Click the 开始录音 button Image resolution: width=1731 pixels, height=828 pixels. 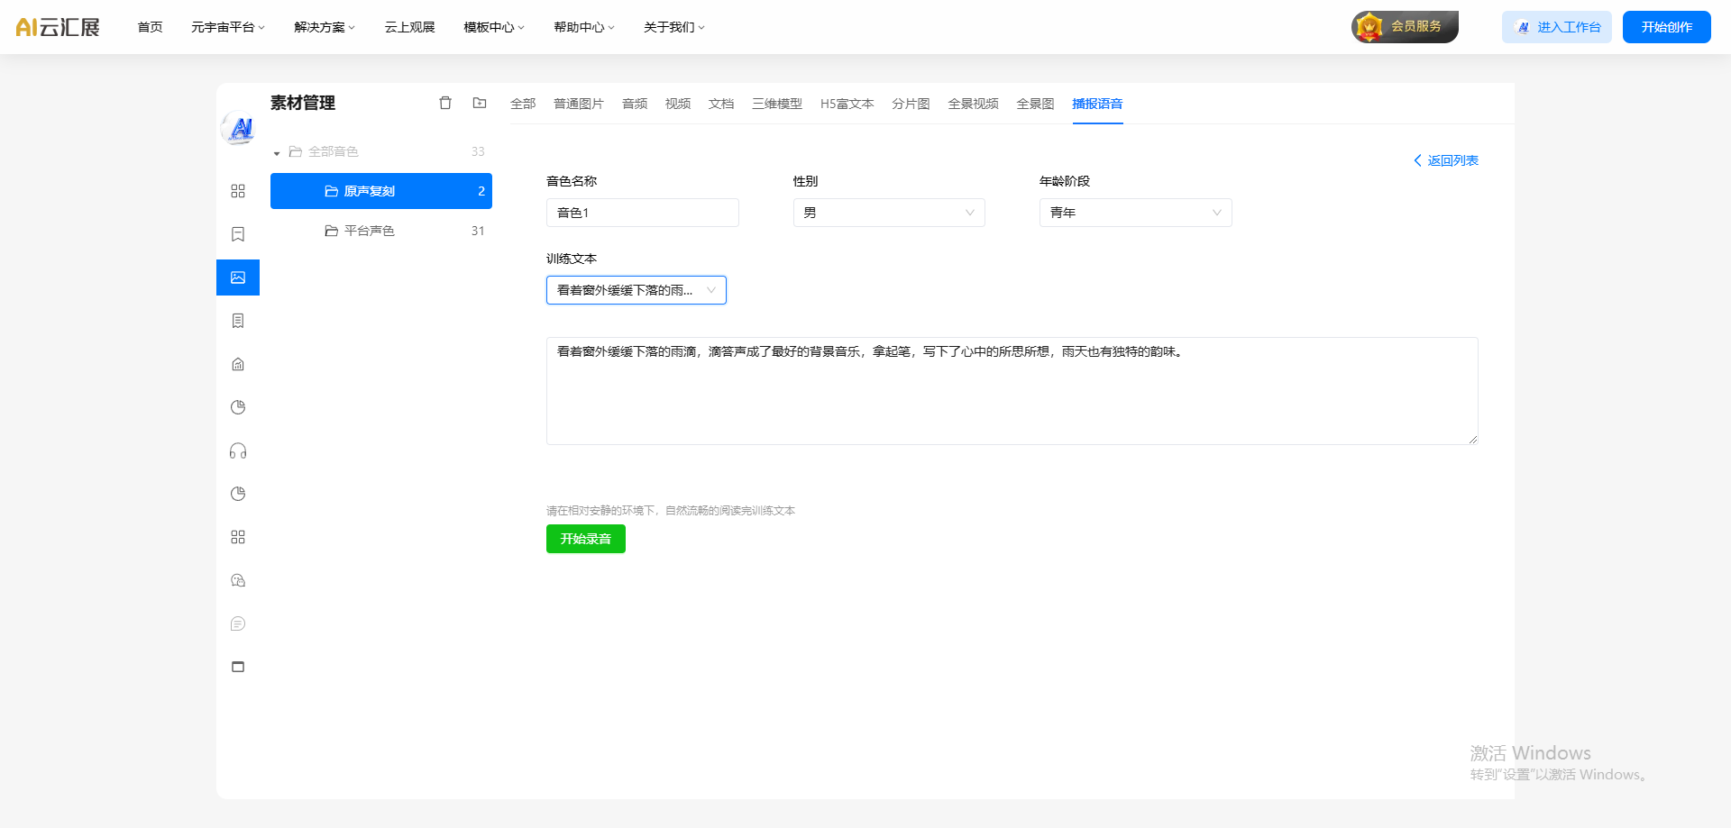(585, 539)
